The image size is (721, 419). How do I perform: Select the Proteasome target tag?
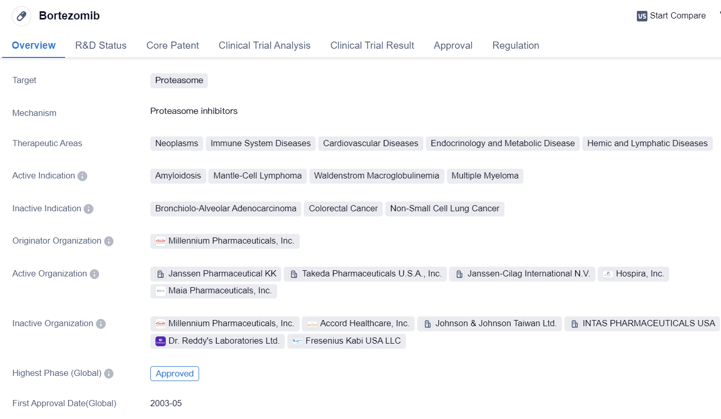pyautogui.click(x=179, y=81)
